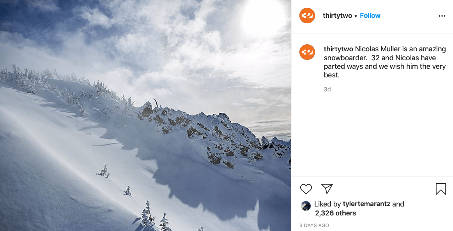Screen dimensions: 453x231
Task: Open the tylertemarantz profile link
Action: click(366, 204)
